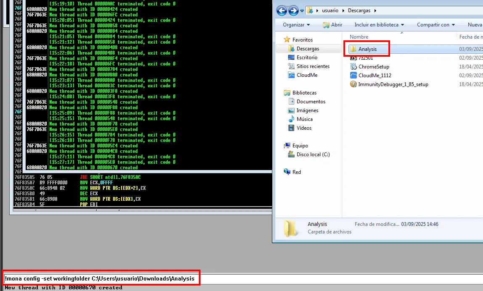Select the Imágenes library icon
Viewport: 483px width, 291px height.
pos(291,110)
